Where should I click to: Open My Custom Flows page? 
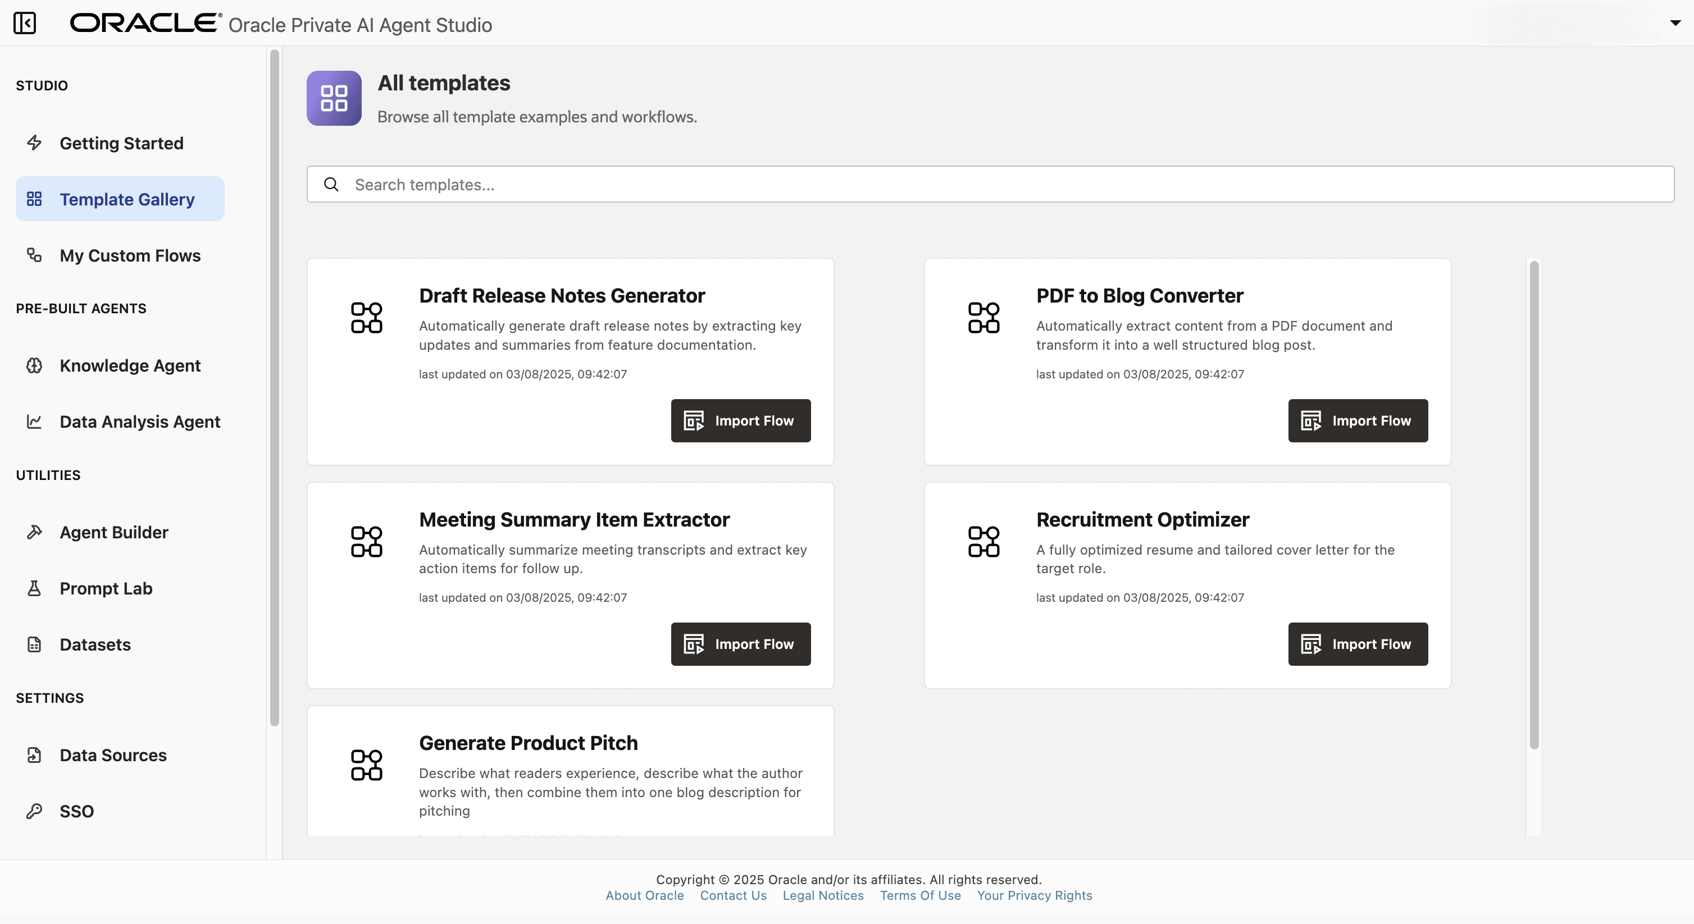click(130, 255)
